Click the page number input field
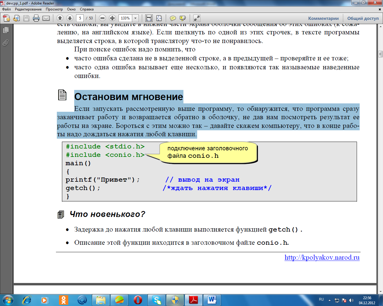 (80, 18)
